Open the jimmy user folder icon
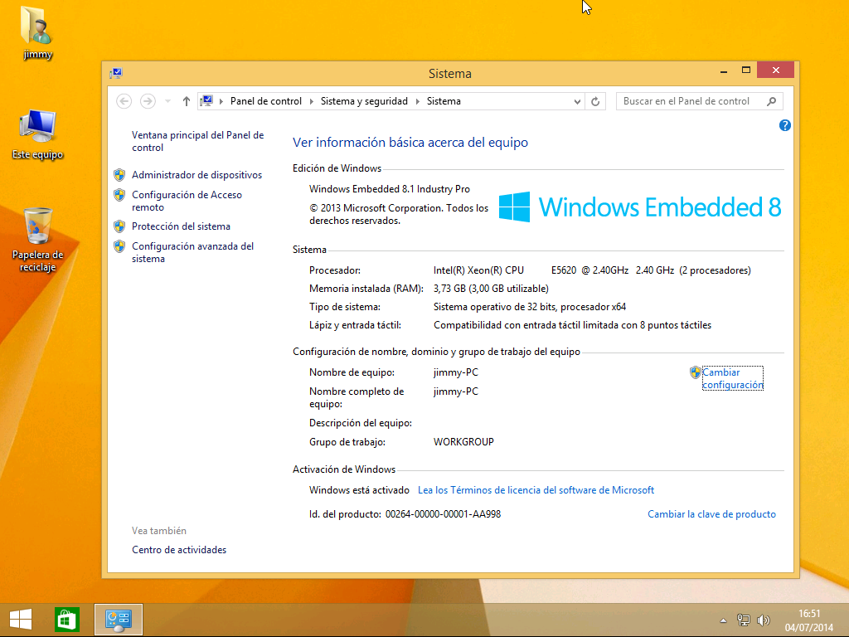The image size is (849, 637). click(x=36, y=32)
